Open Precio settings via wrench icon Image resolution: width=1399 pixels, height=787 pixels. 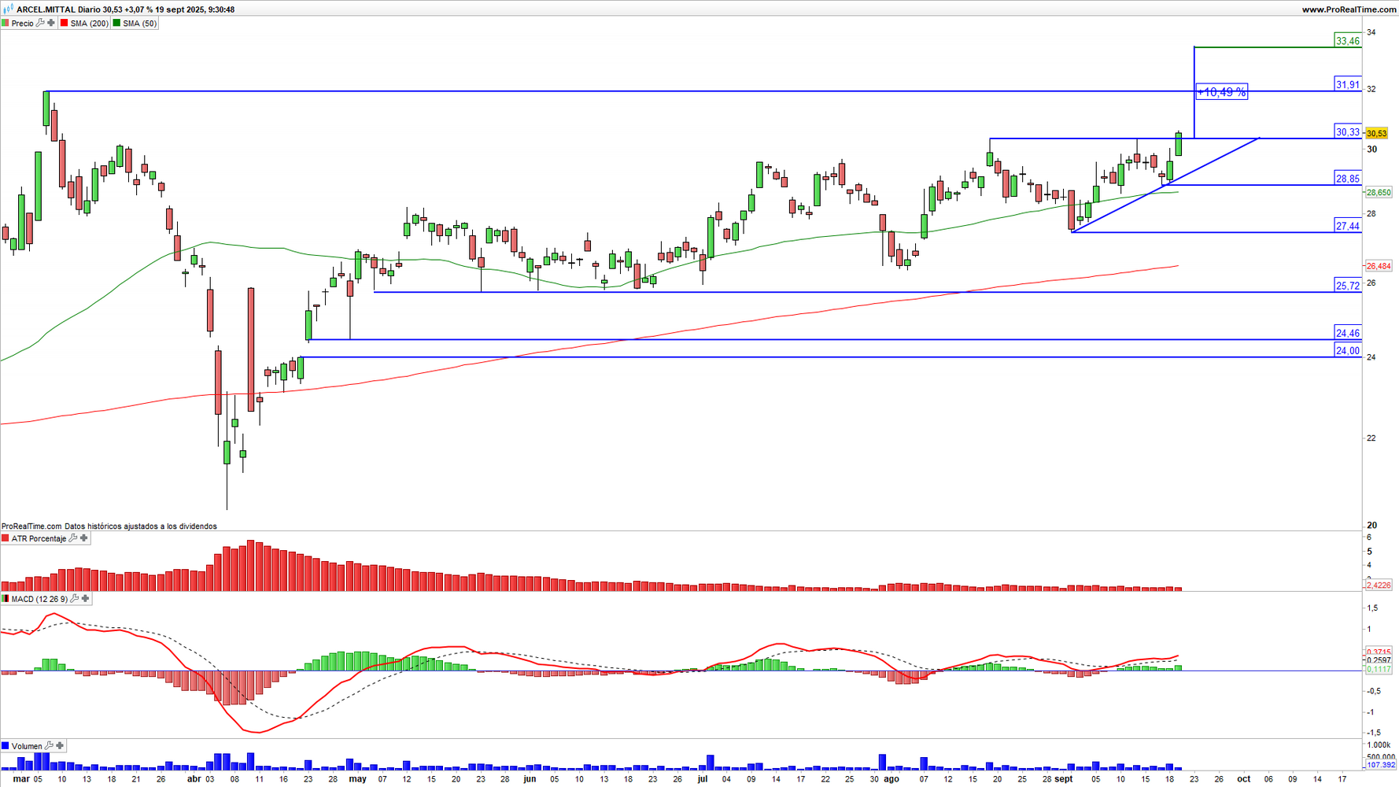[x=41, y=23]
